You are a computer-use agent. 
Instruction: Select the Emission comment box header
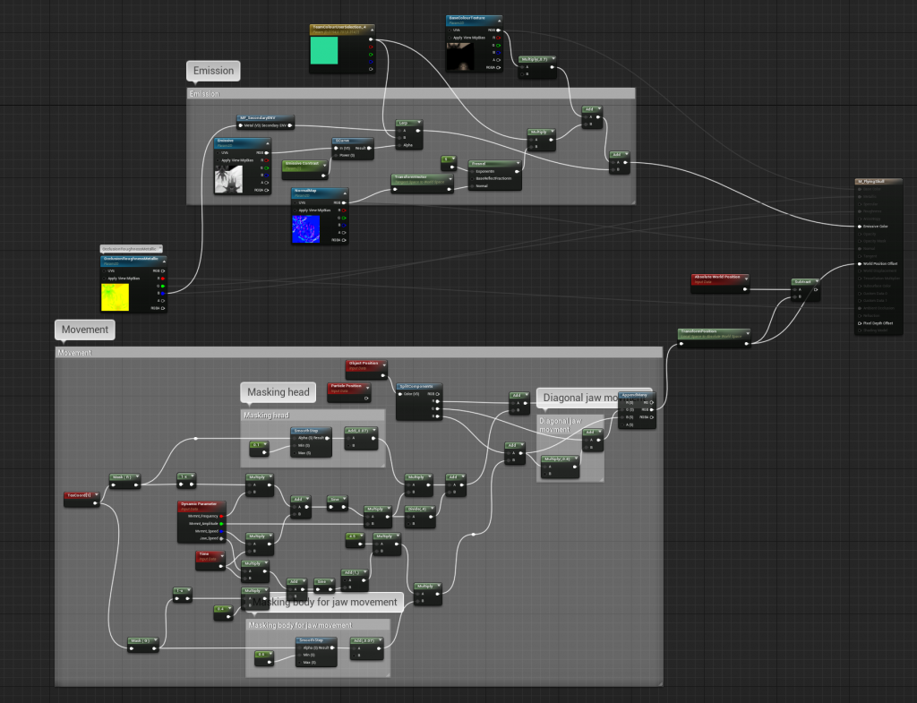click(x=410, y=93)
